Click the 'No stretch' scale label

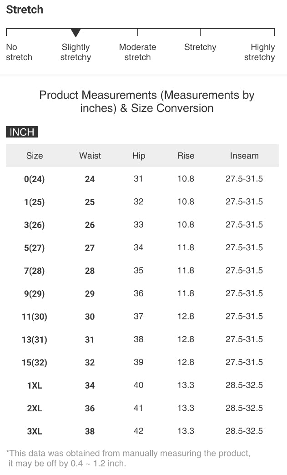tap(19, 52)
